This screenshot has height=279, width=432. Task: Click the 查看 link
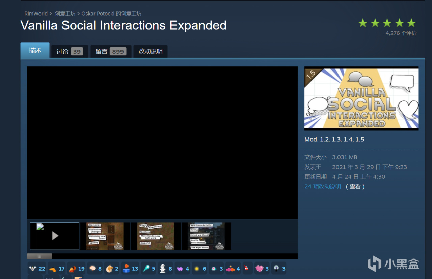pos(355,186)
